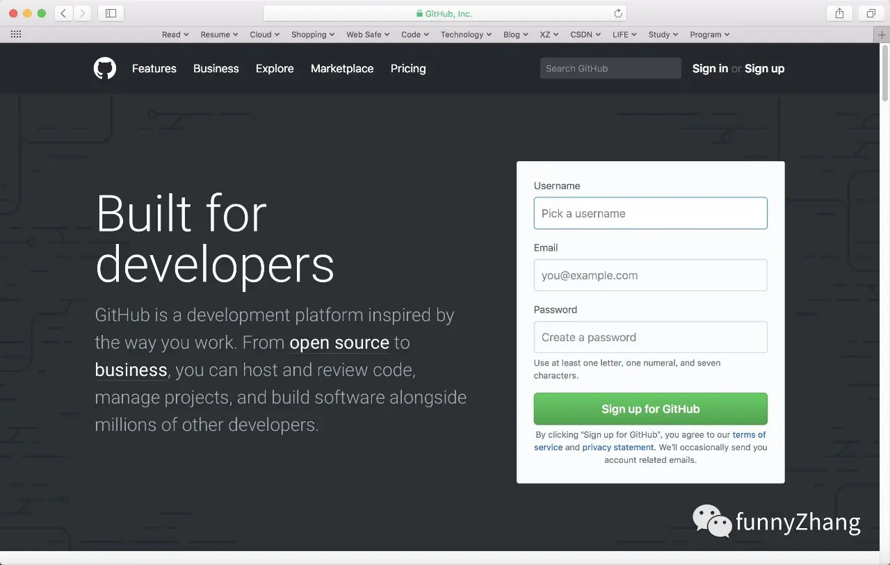
Task: Click the green Sign up for GitHub button
Action: tap(651, 409)
